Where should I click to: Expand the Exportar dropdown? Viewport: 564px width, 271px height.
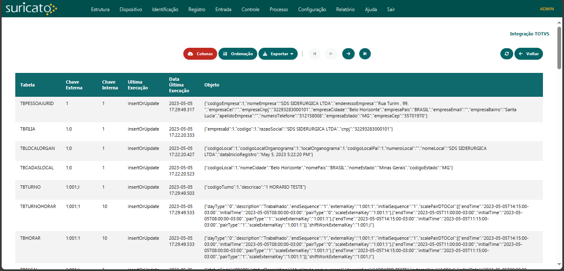[278, 54]
